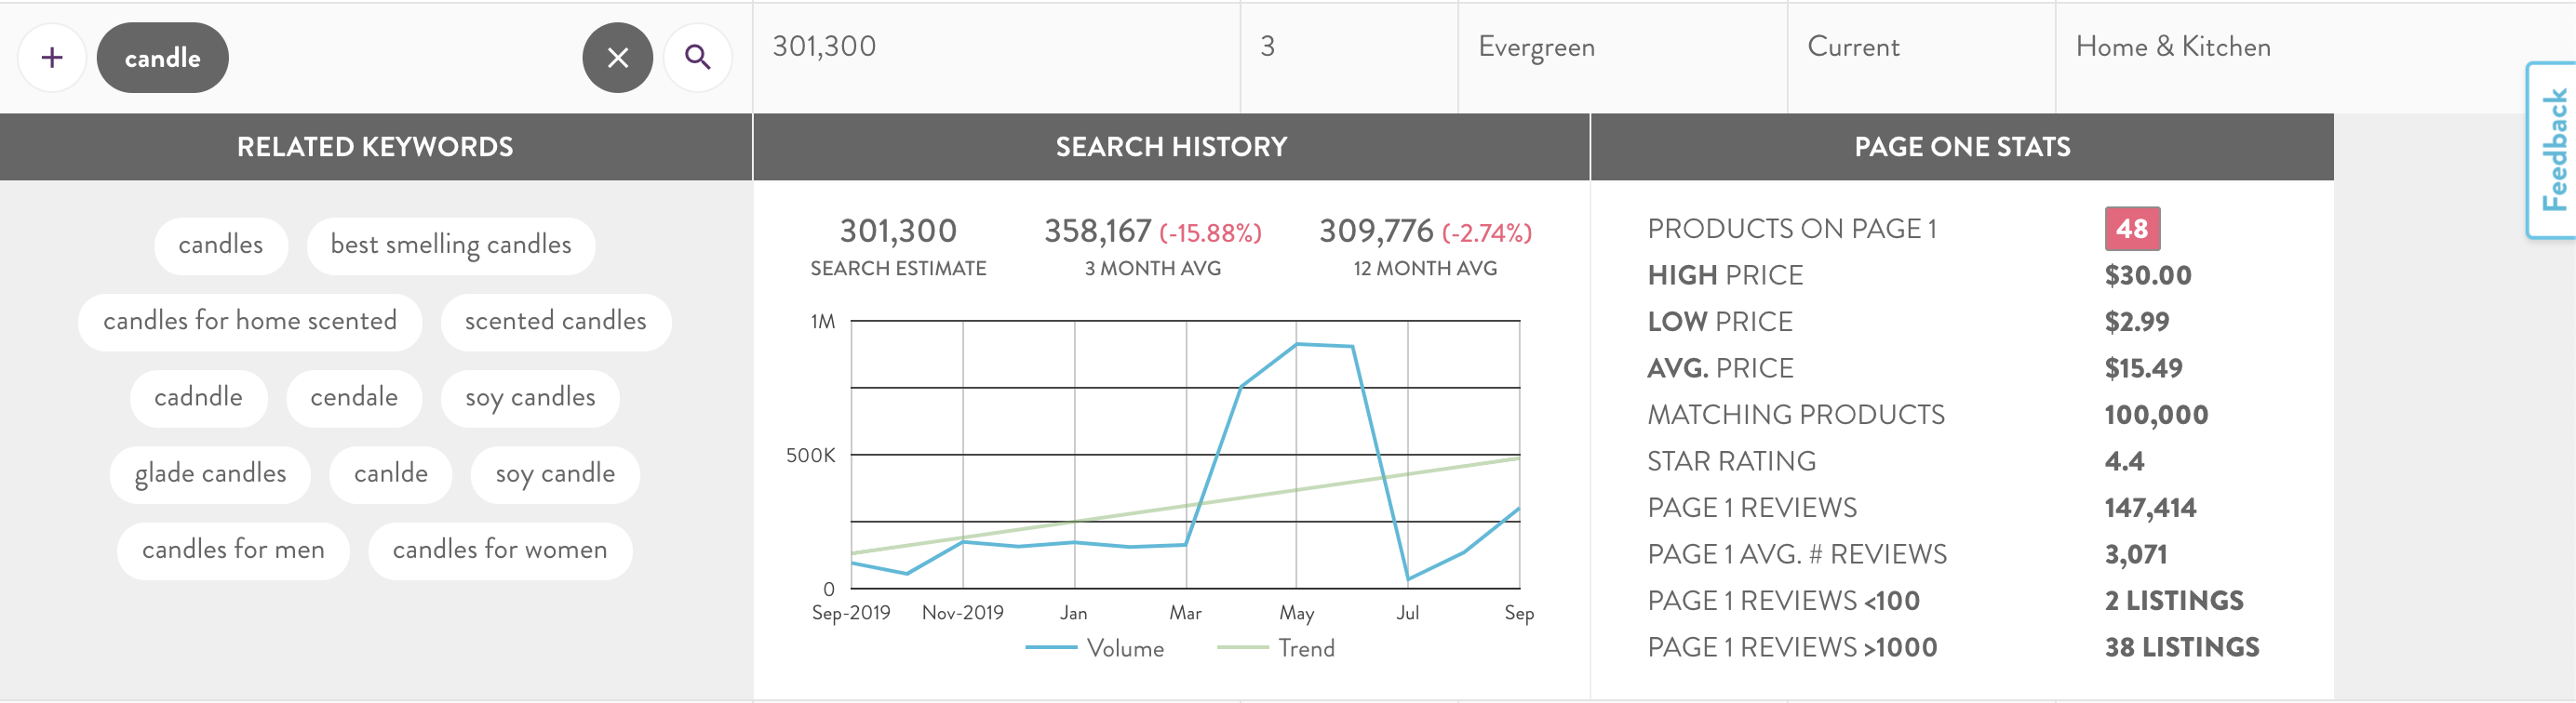Screen dimensions: 2576x703
Task: Click the Nov-2019 axis label
Action: [x=963, y=613]
